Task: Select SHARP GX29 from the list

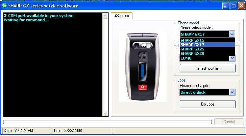Action: point(207,53)
